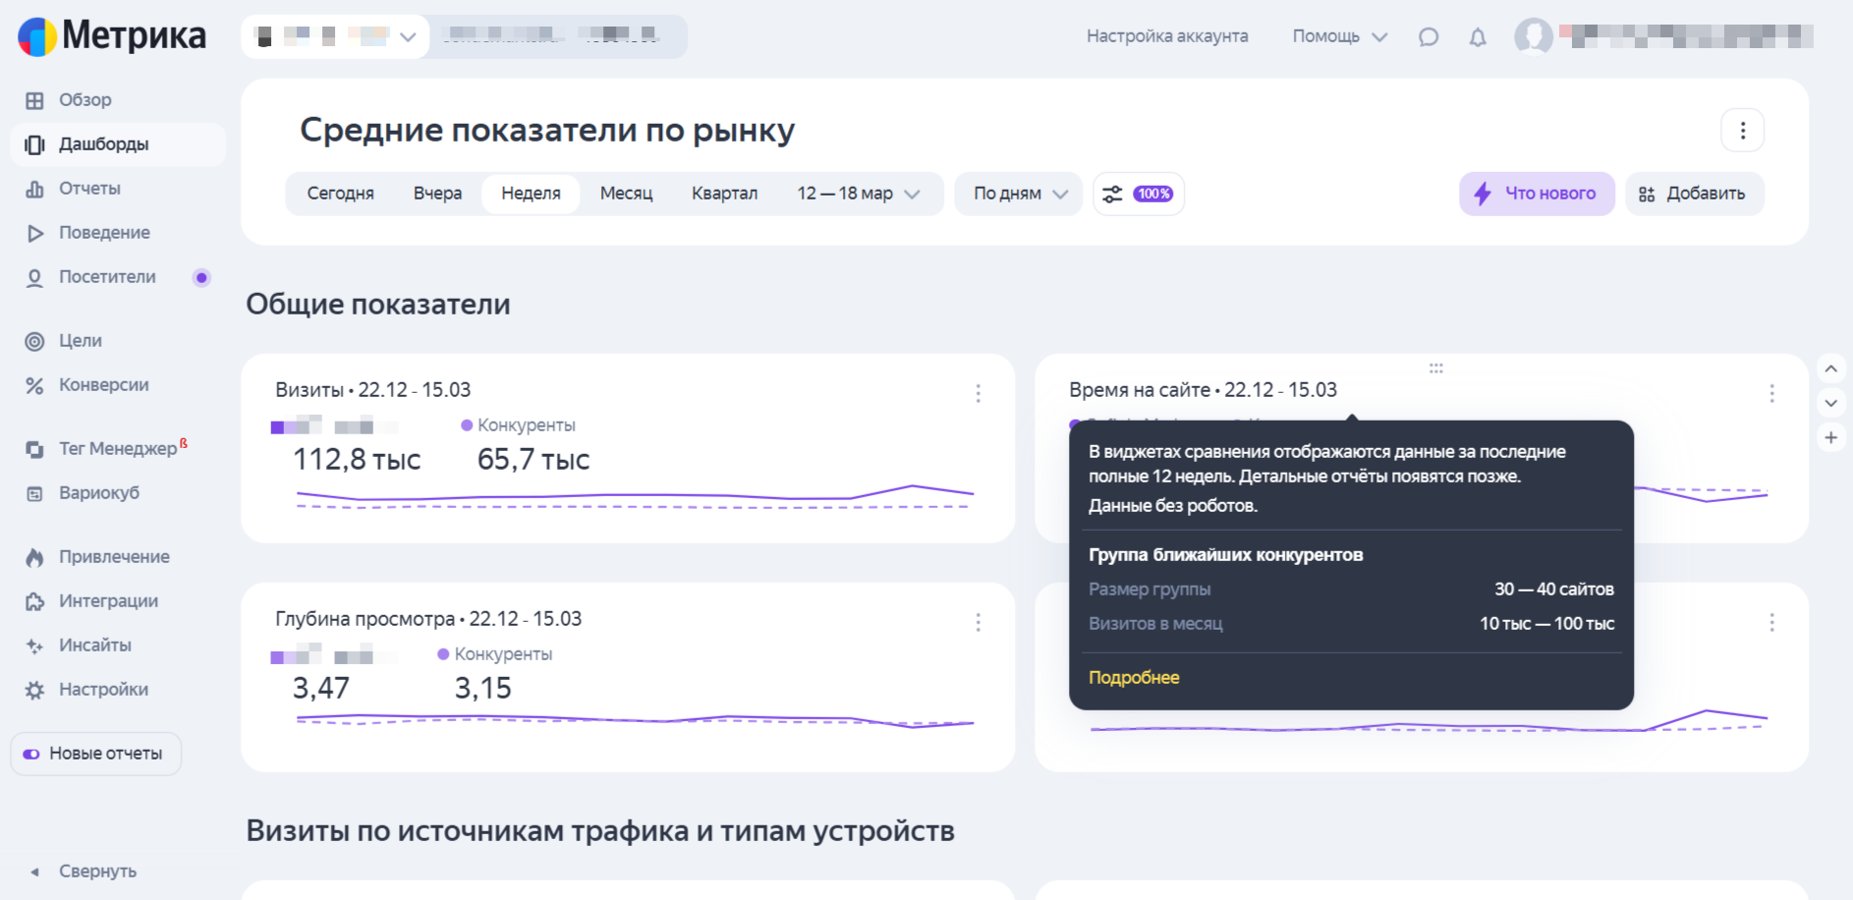Open the kebab menu on the Визиты widget
The height and width of the screenshot is (900, 1853).
click(979, 393)
